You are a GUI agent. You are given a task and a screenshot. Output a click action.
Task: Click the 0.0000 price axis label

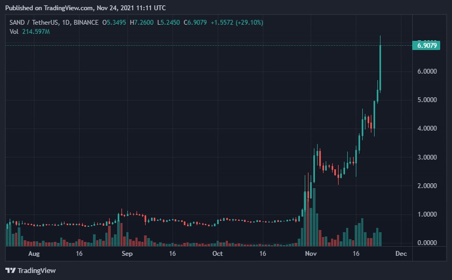click(x=426, y=243)
